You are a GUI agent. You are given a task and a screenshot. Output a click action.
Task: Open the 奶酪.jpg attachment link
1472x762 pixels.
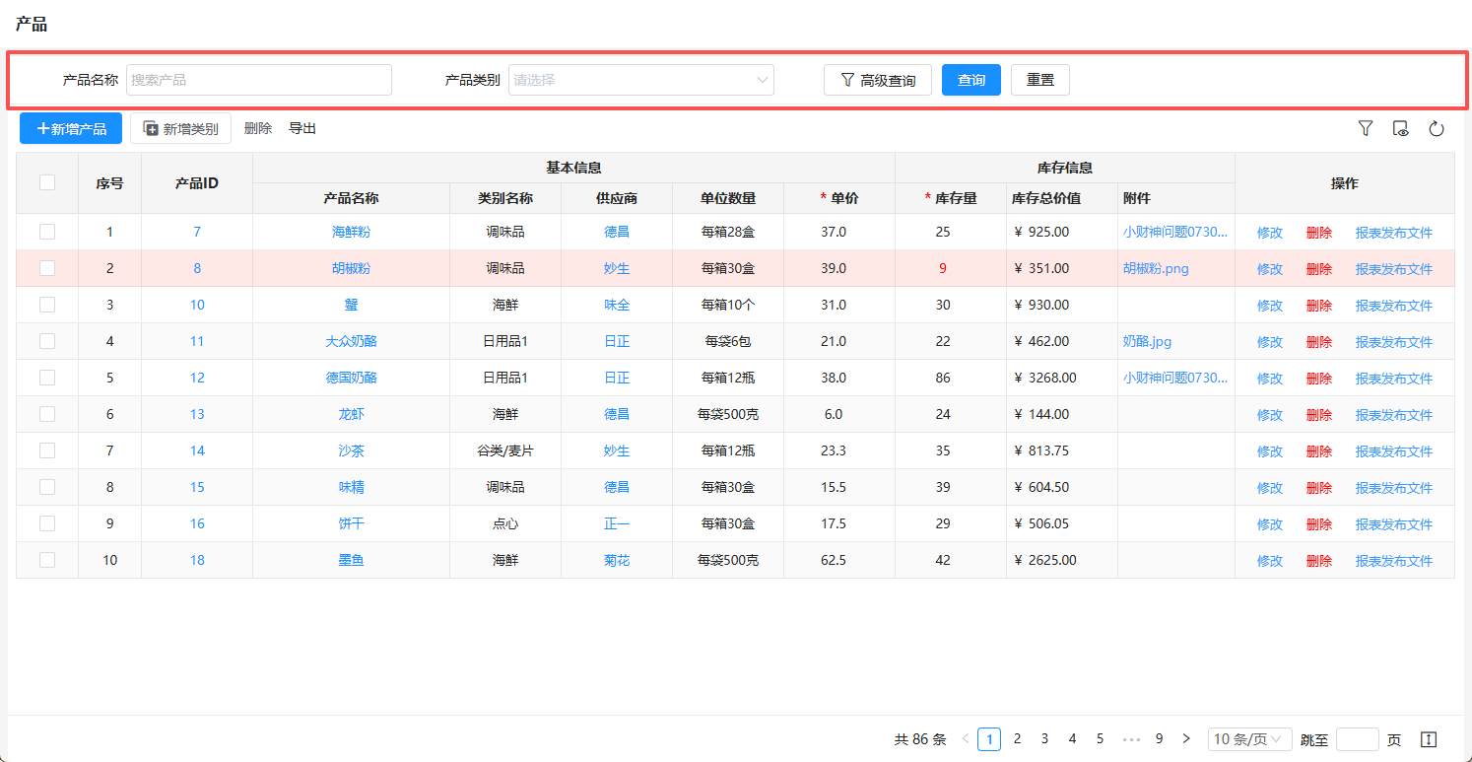click(1147, 341)
